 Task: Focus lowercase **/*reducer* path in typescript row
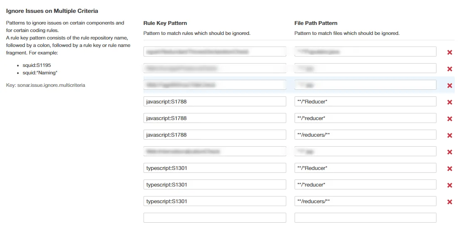(365, 184)
